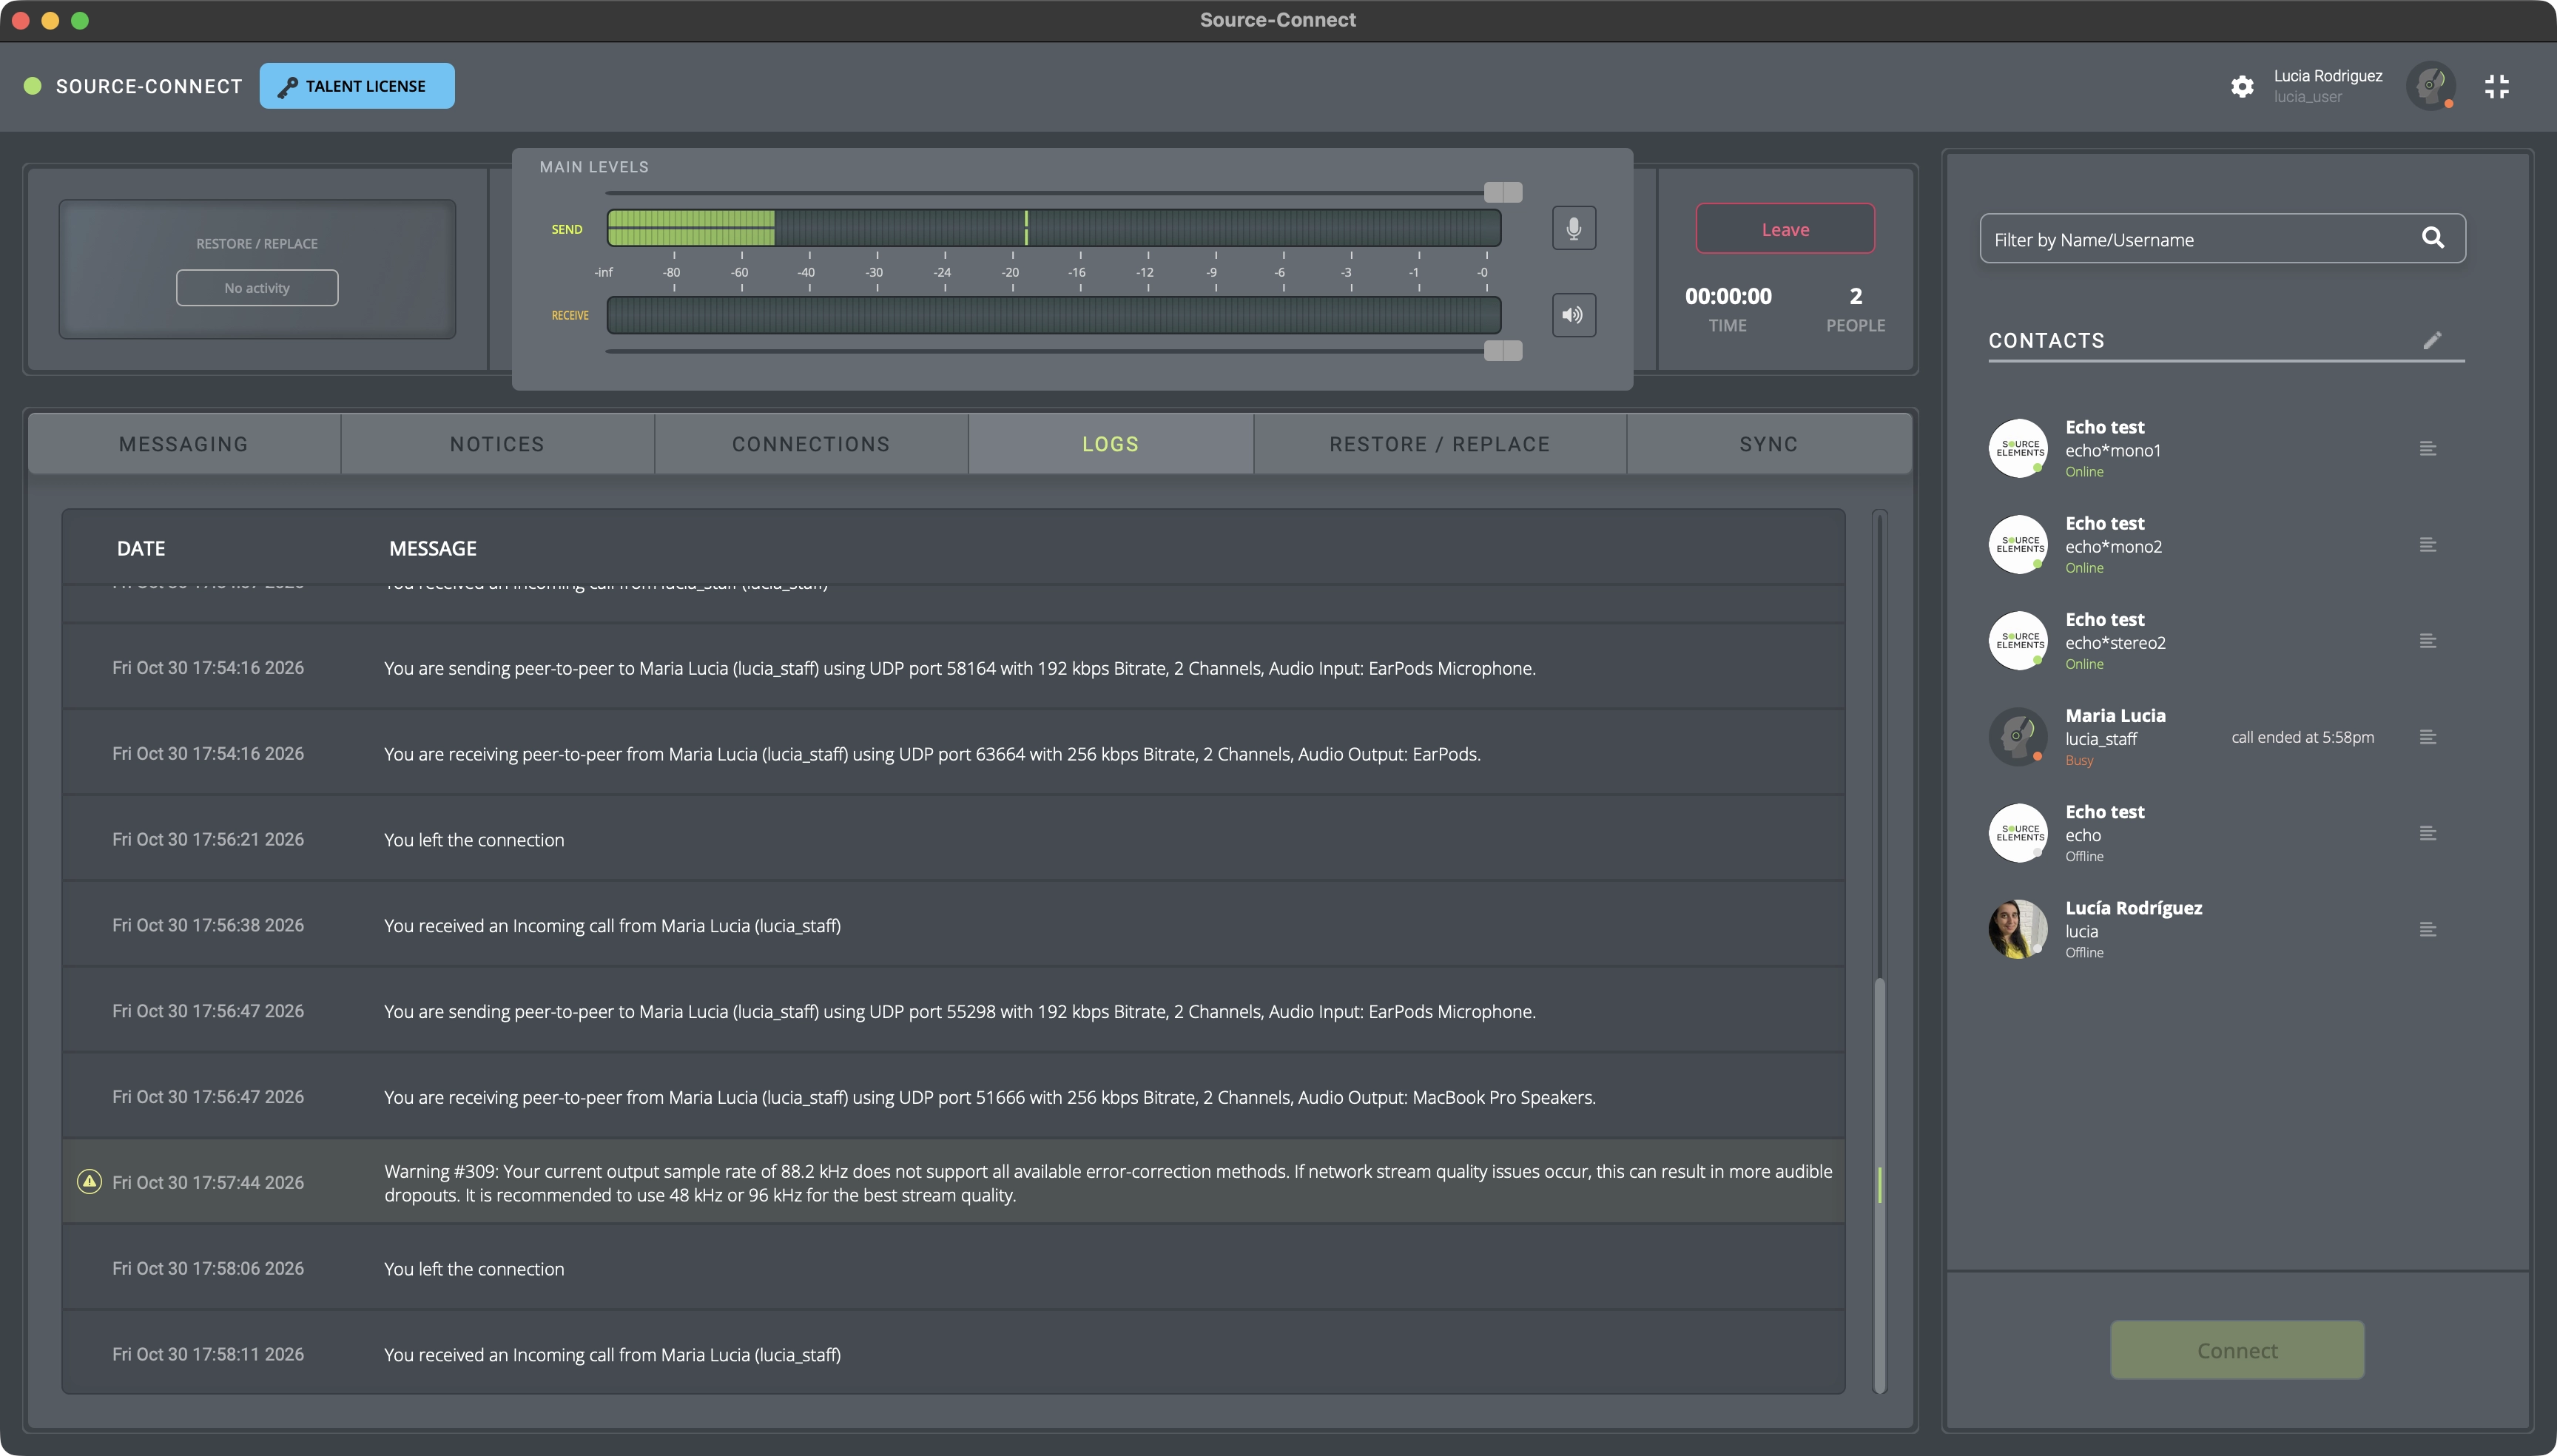Click the green status indicator dot

[x=33, y=86]
